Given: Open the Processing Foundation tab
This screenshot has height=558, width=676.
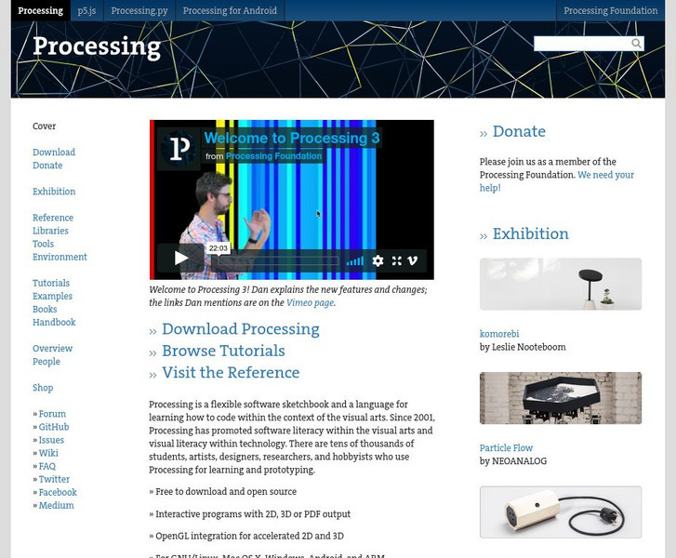Looking at the screenshot, I should click(611, 10).
